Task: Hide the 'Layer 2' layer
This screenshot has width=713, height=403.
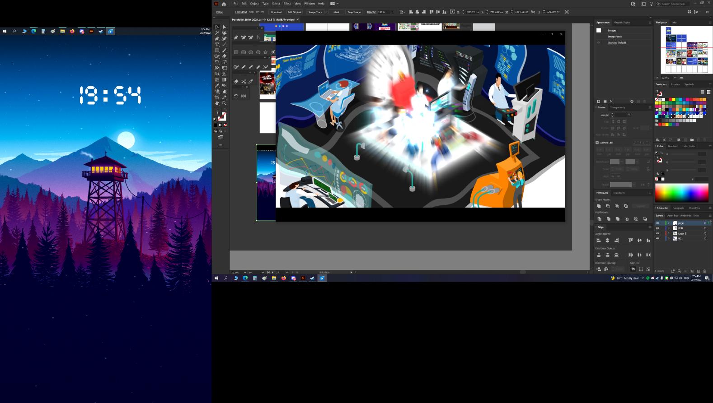Action: pyautogui.click(x=657, y=233)
